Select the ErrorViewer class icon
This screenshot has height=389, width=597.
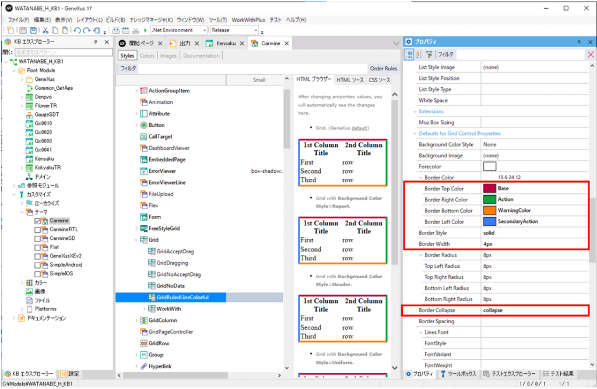pos(143,171)
